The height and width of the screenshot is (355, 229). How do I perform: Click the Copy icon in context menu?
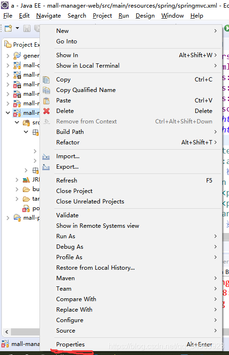point(46,80)
